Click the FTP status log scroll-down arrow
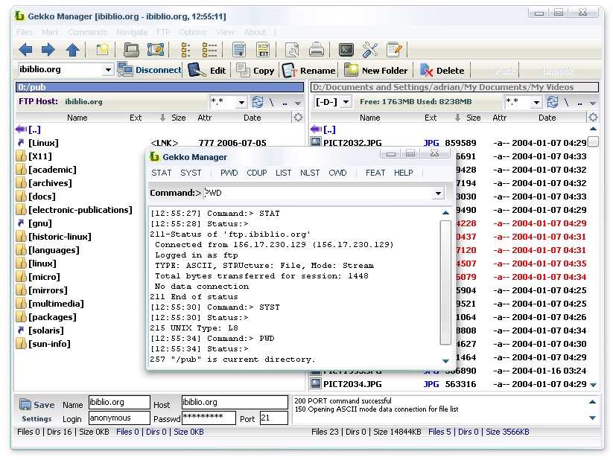 pyautogui.click(x=593, y=418)
